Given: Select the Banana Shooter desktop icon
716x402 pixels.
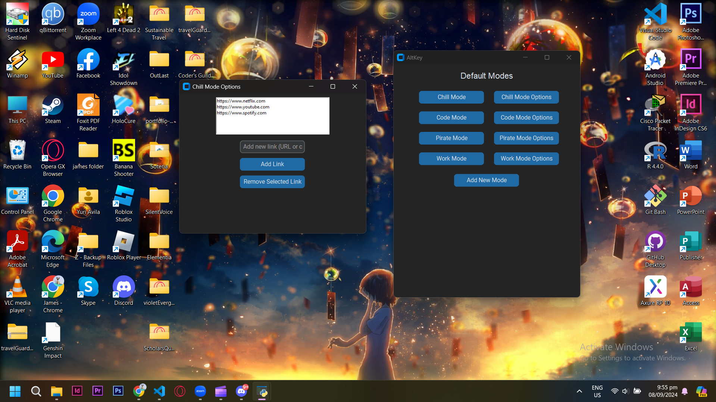Looking at the screenshot, I should click(x=123, y=158).
